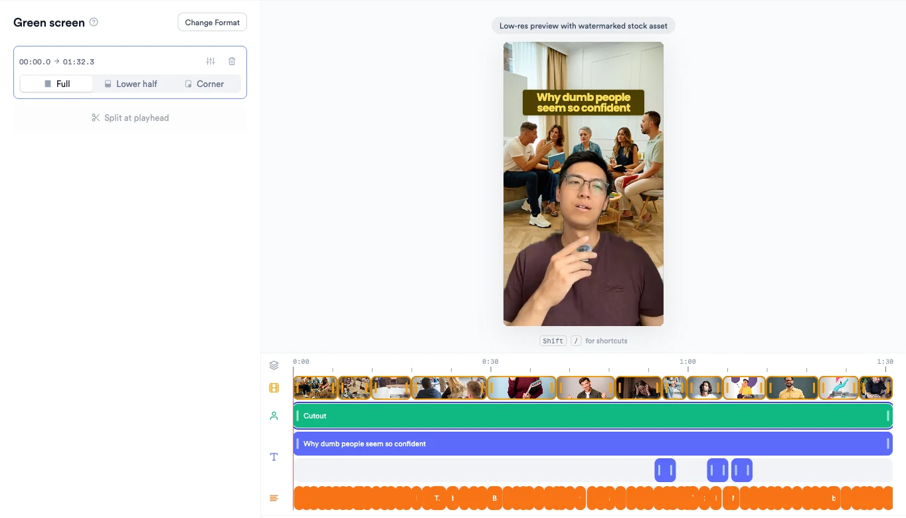Grab the left trim handle of Cutout clip
This screenshot has width=906, height=518.
tap(298, 416)
